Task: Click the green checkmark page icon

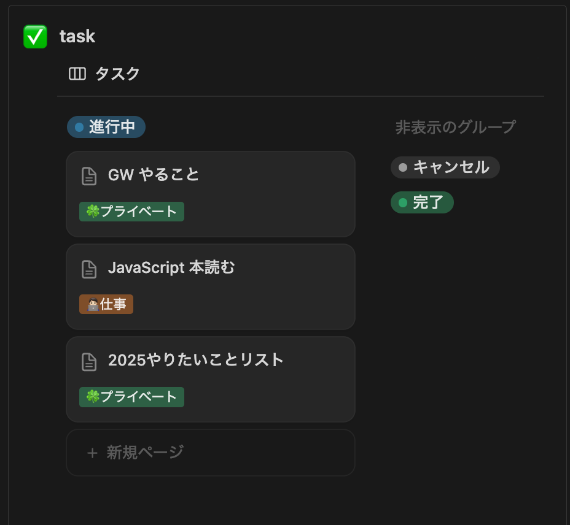Action: coord(35,36)
